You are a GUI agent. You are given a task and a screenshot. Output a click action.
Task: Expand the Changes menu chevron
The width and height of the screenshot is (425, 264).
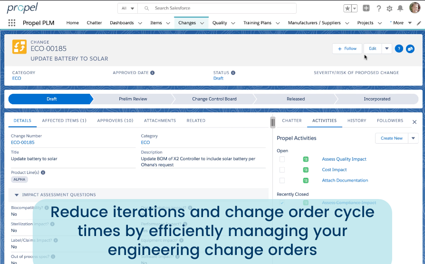202,23
